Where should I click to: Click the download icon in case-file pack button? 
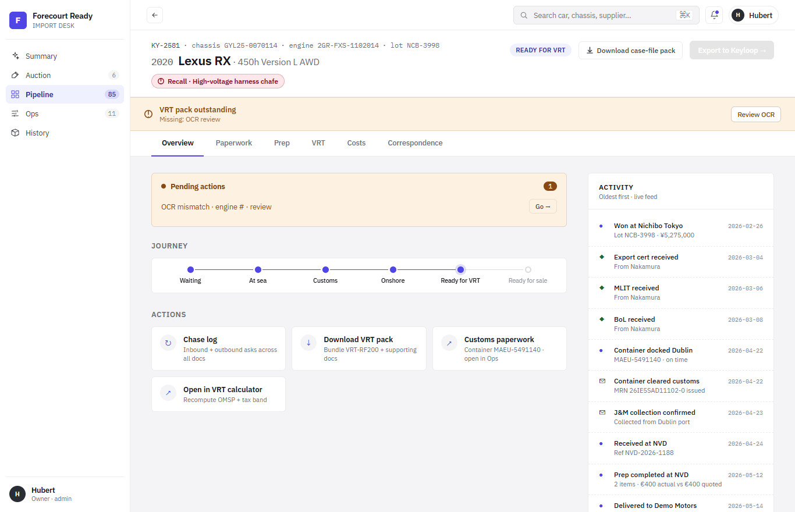(590, 50)
